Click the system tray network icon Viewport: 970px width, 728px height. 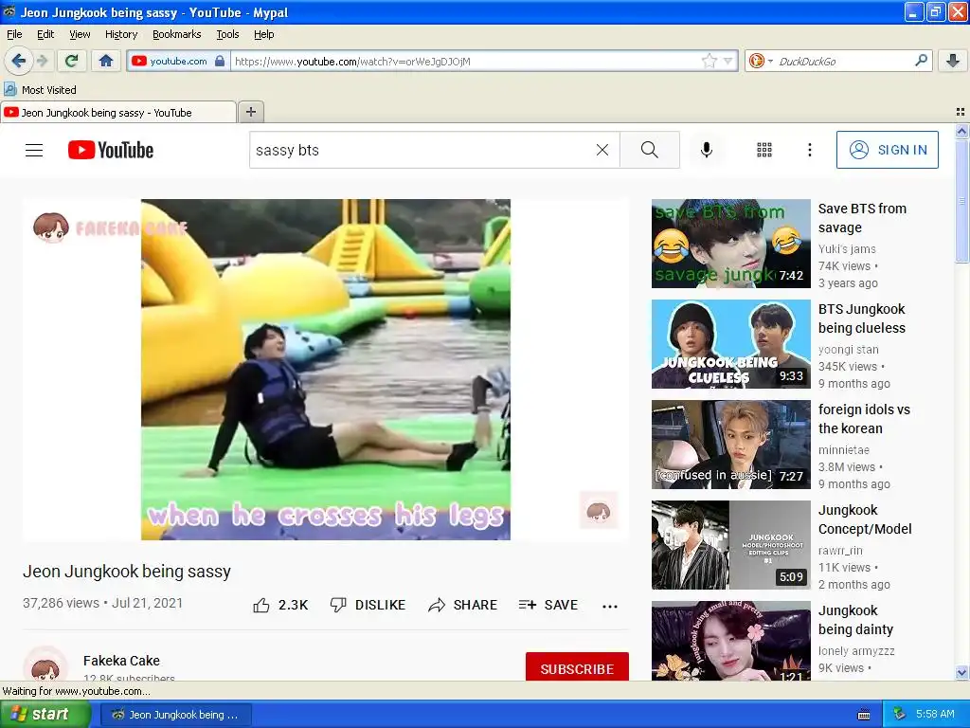(x=900, y=715)
